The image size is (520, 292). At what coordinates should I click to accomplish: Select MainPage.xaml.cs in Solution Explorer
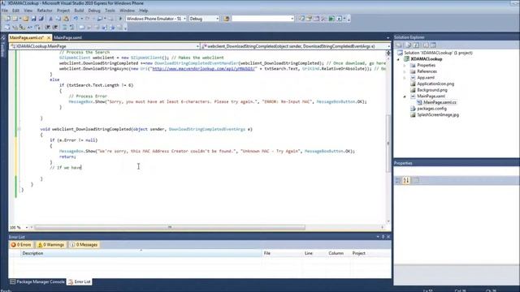tap(440, 103)
